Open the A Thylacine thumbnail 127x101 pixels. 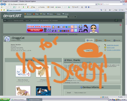[43, 71]
